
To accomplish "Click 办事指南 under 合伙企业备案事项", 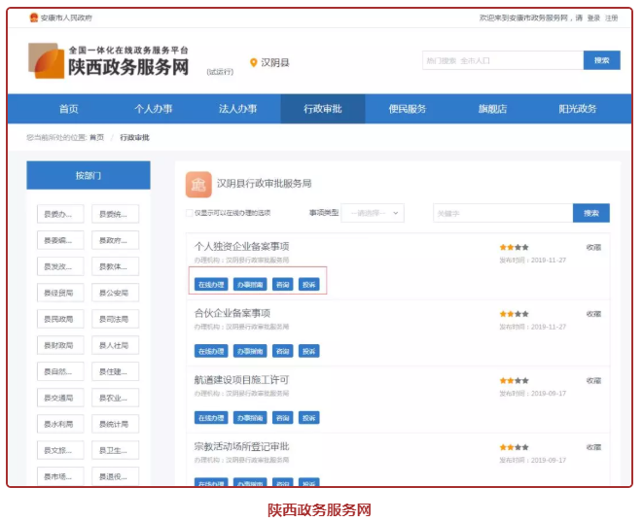I will click(250, 351).
